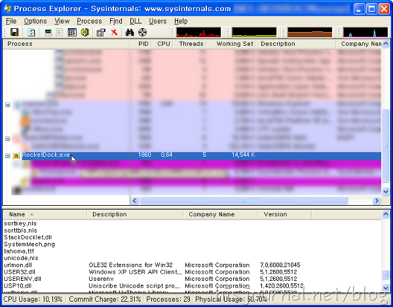The width and height of the screenshot is (393, 307).
Task: Click the DLL pane scroll up arrow
Action: tap(386, 214)
